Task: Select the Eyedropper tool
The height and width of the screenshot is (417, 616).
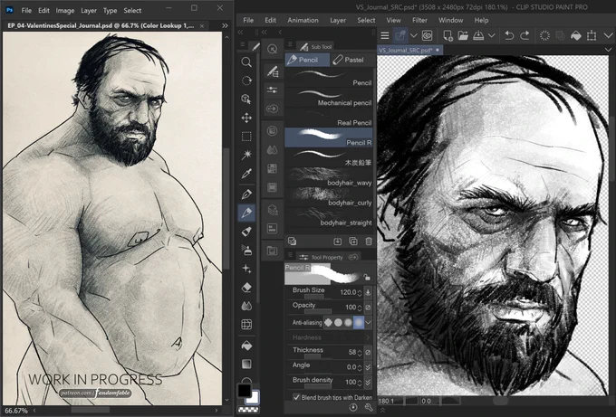Action: click(x=246, y=174)
